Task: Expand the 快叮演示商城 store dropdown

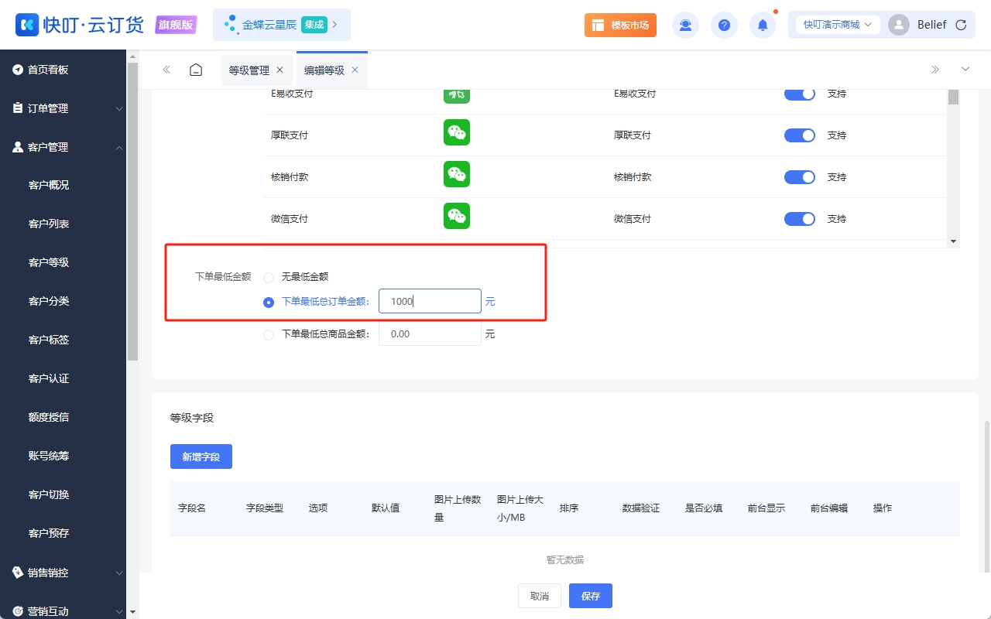Action: 838,25
